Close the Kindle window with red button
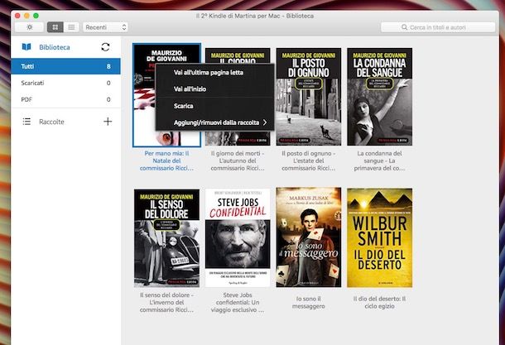505x345 pixels. (17, 16)
